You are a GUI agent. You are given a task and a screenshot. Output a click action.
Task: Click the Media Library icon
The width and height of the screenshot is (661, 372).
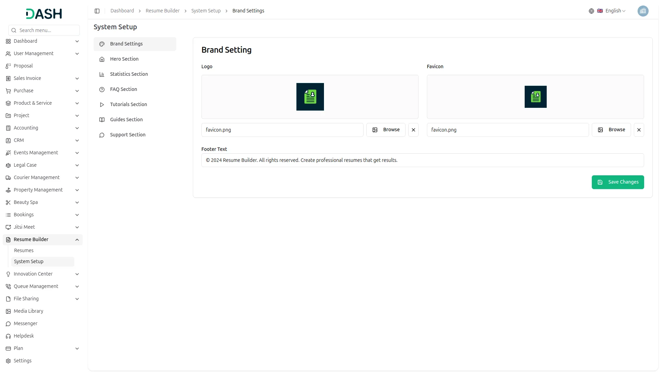pos(8,311)
